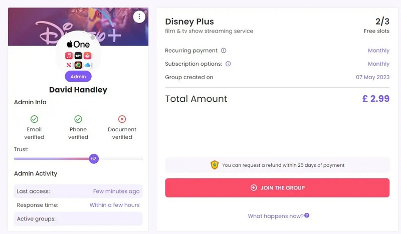Click the Recurring payment info icon
This screenshot has width=401, height=234.
coord(224,51)
